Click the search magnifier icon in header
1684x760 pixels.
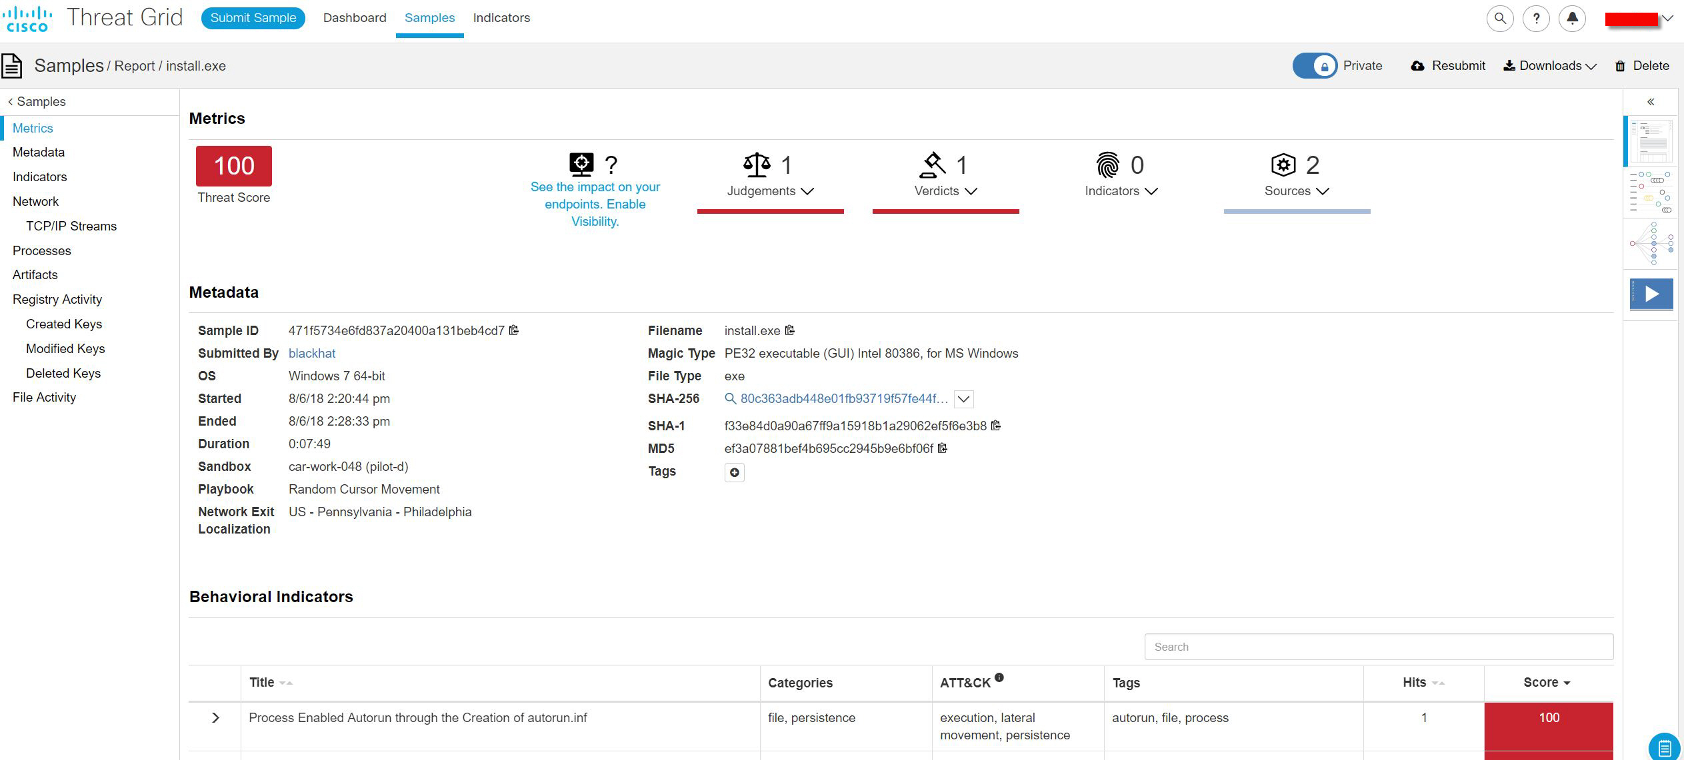1500,18
